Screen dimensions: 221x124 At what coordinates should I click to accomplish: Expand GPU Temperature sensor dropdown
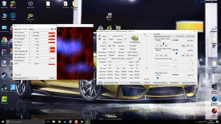pyautogui.click(x=30, y=39)
